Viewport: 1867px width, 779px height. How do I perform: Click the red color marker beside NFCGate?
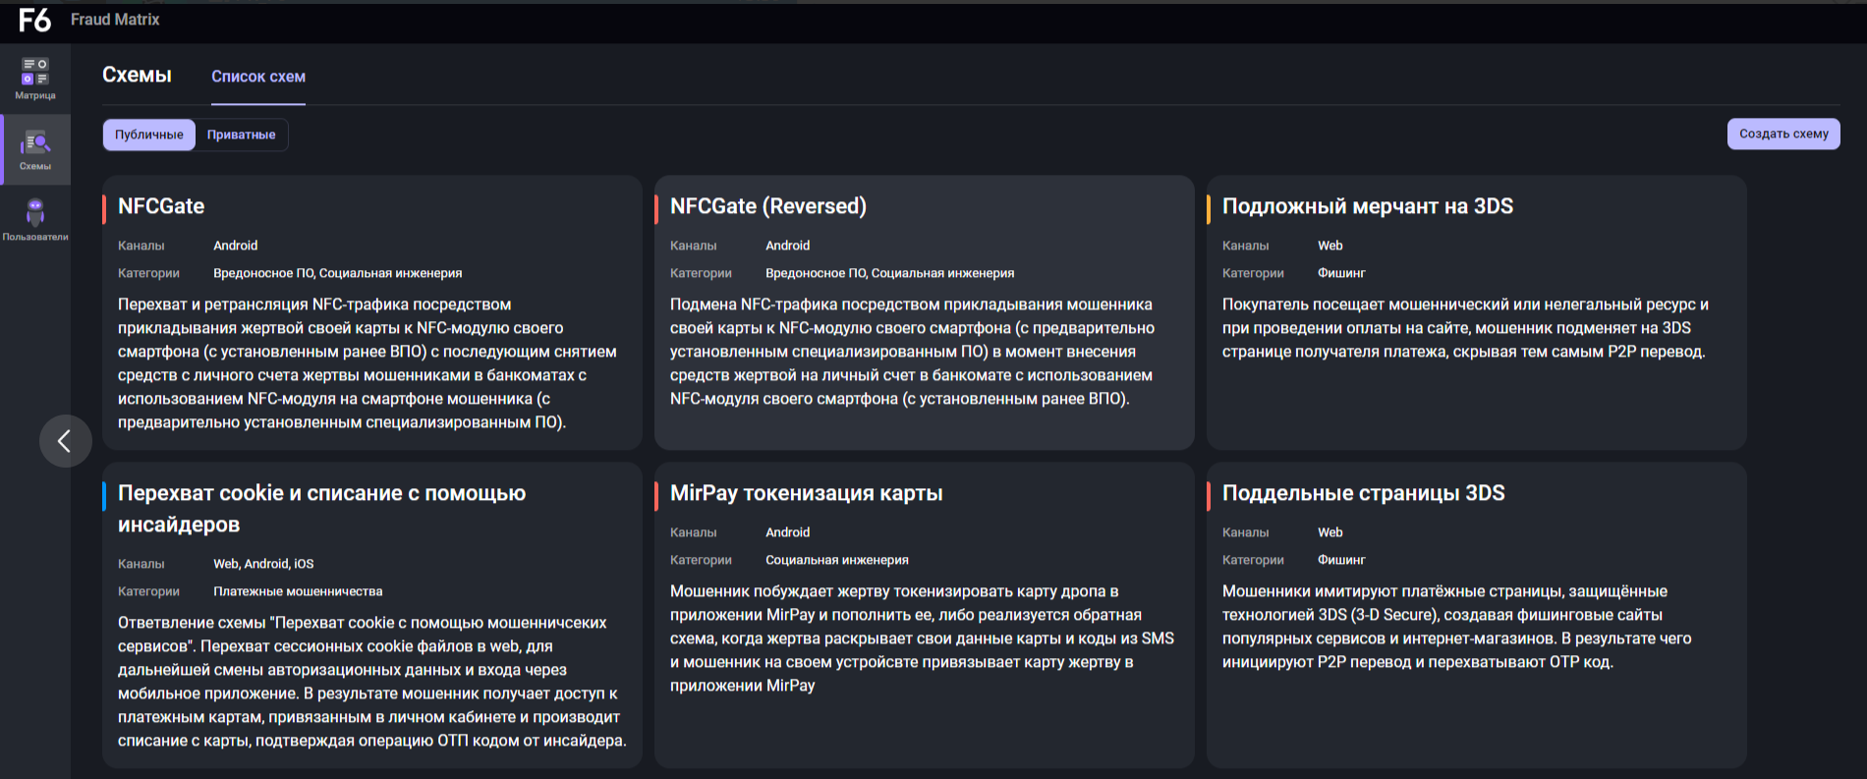(104, 209)
